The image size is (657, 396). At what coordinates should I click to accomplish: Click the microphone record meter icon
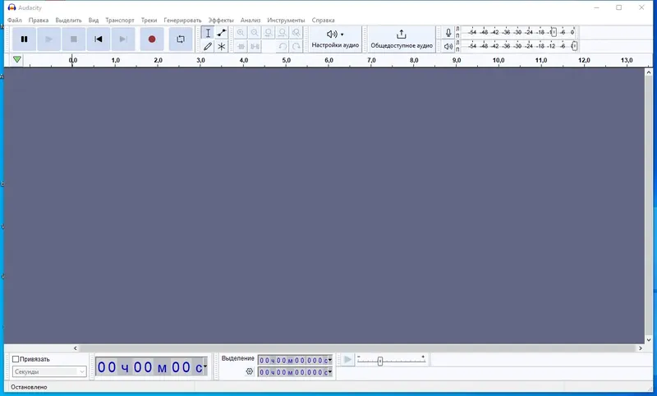(448, 33)
